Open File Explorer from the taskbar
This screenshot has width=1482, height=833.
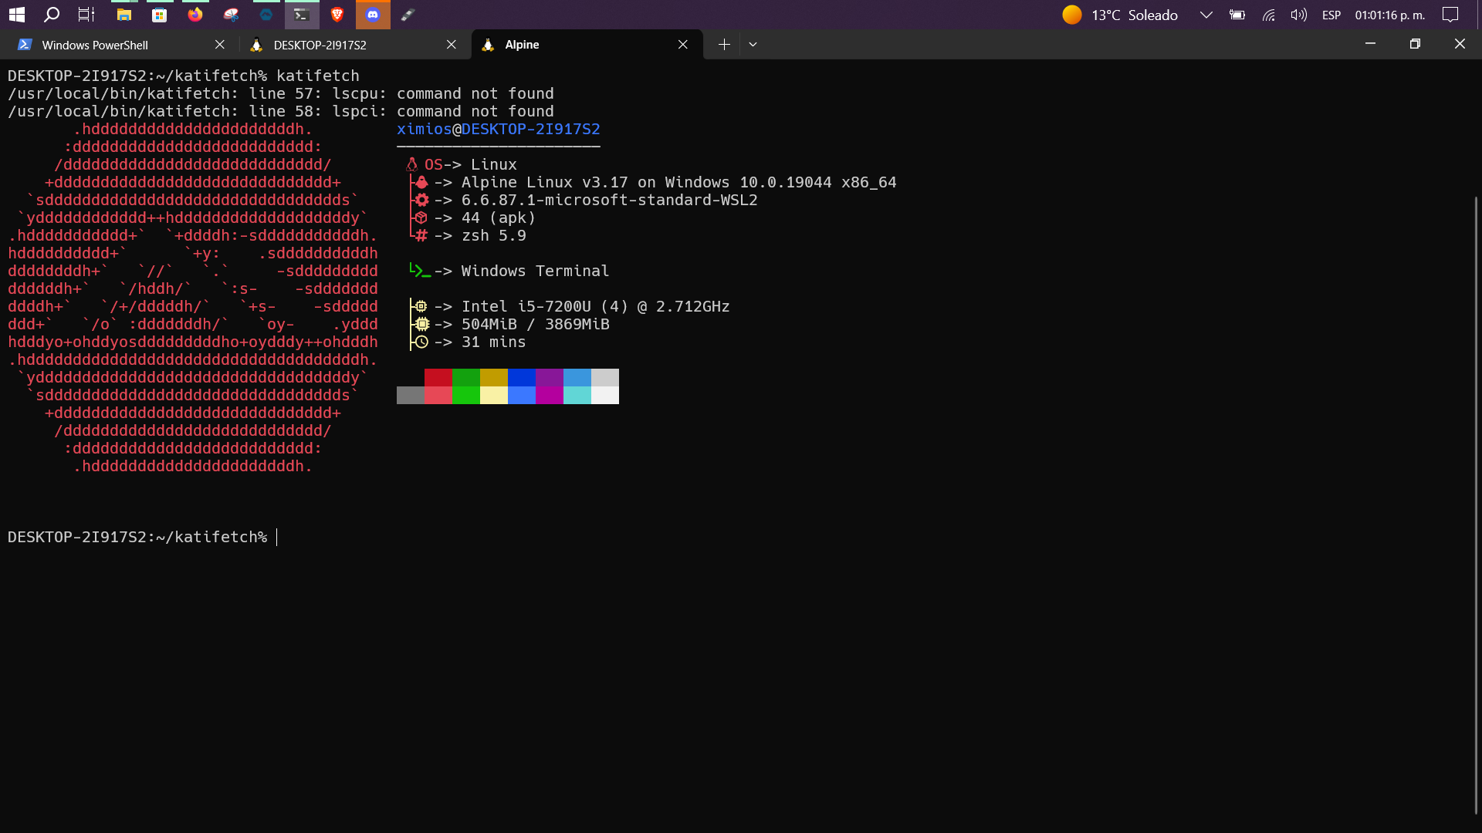click(x=123, y=15)
